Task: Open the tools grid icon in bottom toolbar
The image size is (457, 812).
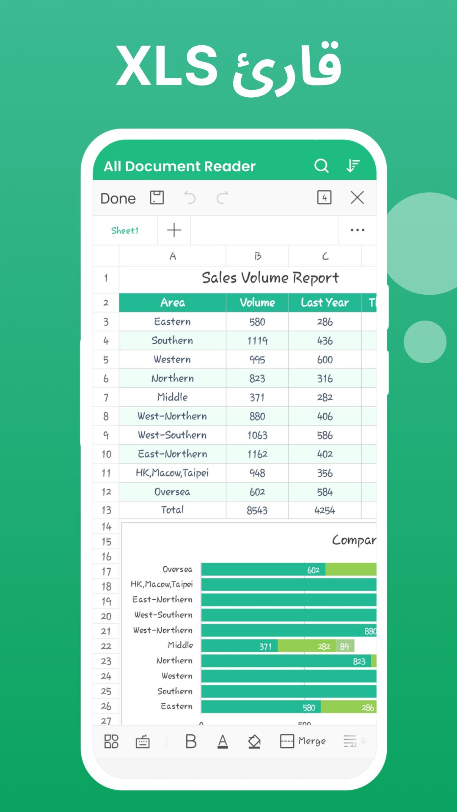Action: [x=111, y=741]
